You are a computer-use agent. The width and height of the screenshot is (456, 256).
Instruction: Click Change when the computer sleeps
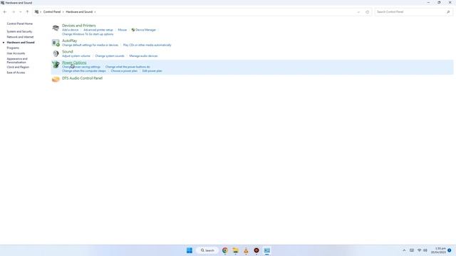tap(84, 71)
